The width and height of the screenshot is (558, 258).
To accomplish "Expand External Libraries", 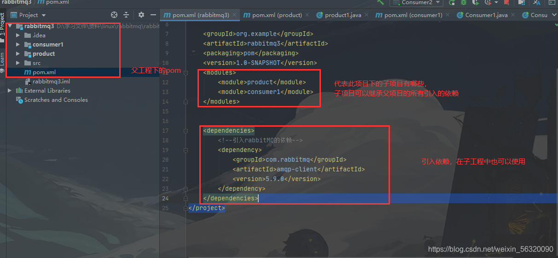I will point(10,90).
